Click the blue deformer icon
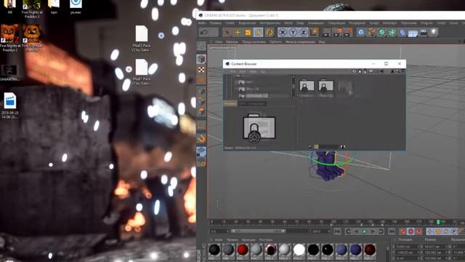 (403, 32)
